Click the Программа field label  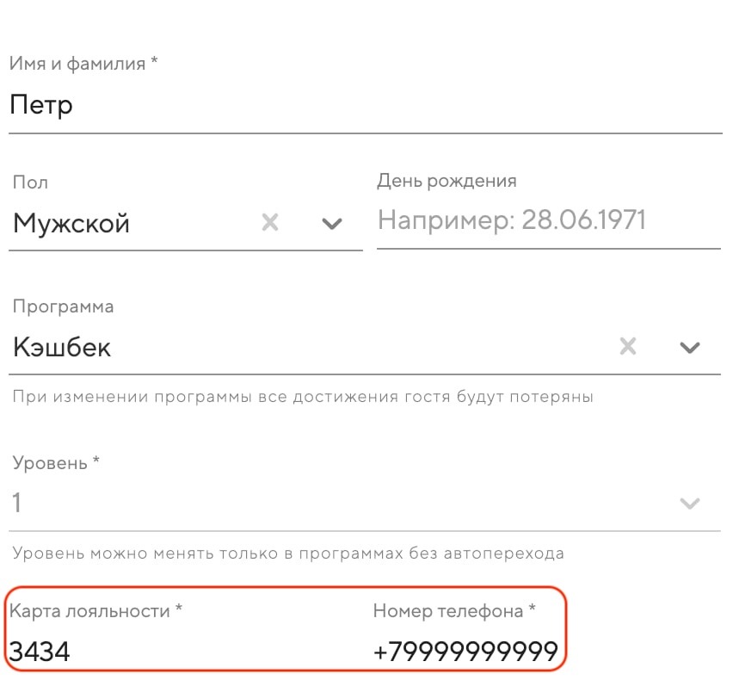pos(63,306)
